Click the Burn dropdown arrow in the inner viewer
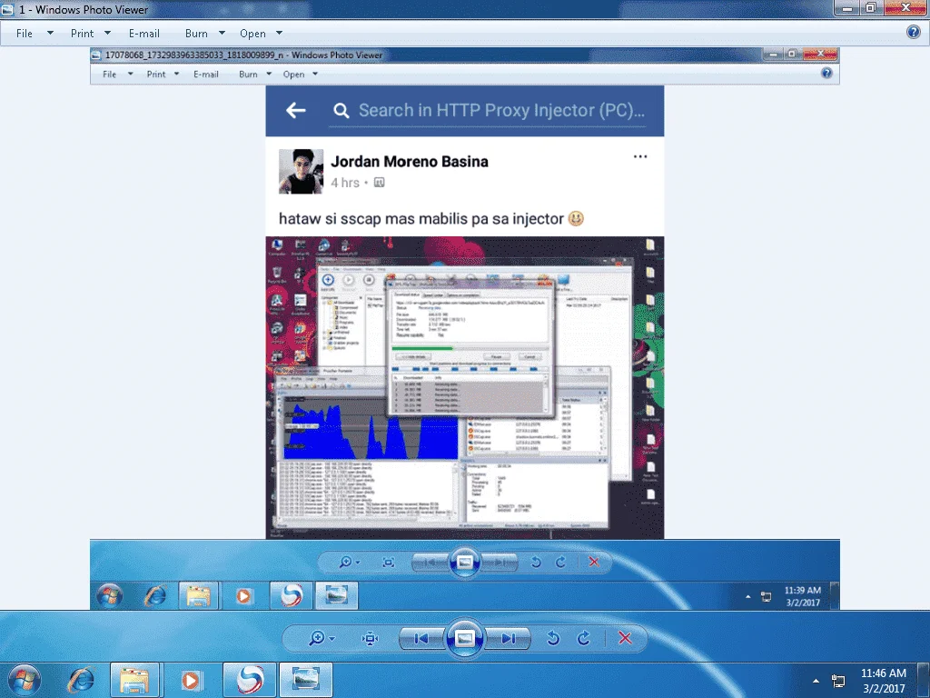The image size is (930, 698). 269,75
